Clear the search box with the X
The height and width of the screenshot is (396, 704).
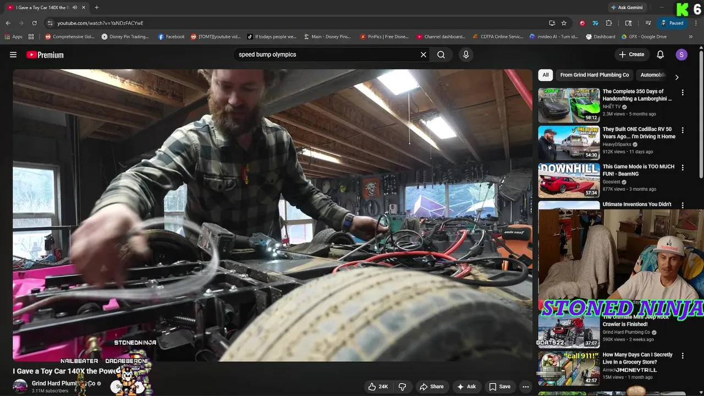[x=424, y=54]
